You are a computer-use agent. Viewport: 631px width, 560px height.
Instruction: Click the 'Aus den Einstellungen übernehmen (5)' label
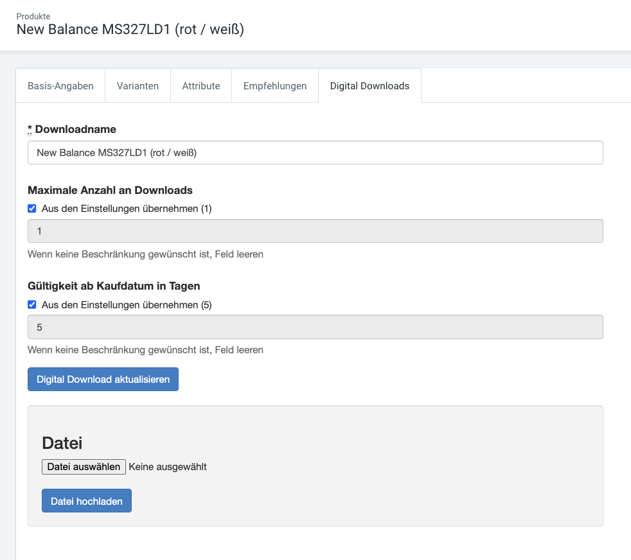(x=127, y=305)
